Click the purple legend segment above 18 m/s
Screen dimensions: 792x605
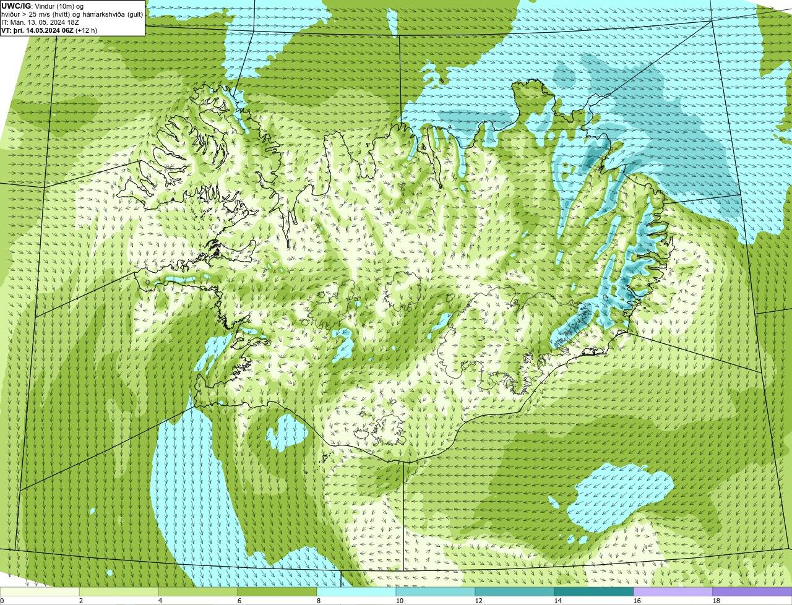pyautogui.click(x=752, y=592)
